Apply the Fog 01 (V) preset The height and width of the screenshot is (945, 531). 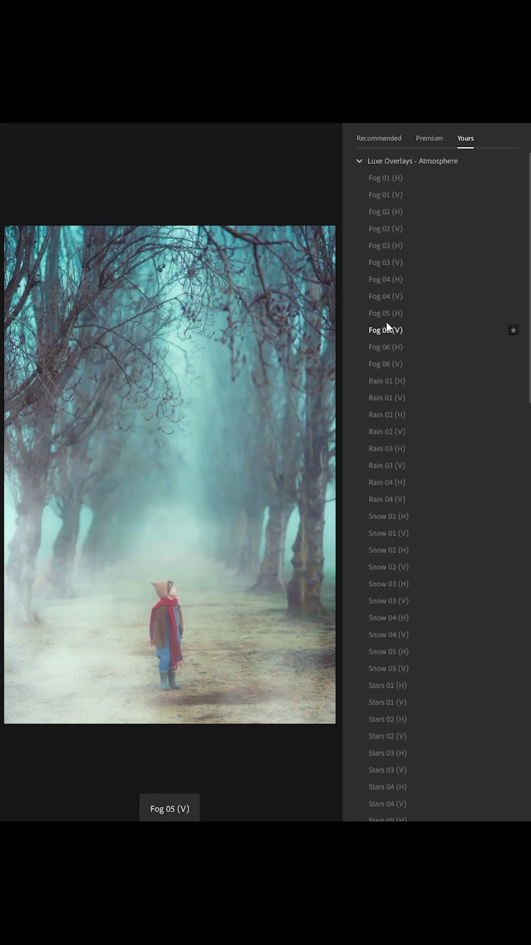pyautogui.click(x=385, y=195)
